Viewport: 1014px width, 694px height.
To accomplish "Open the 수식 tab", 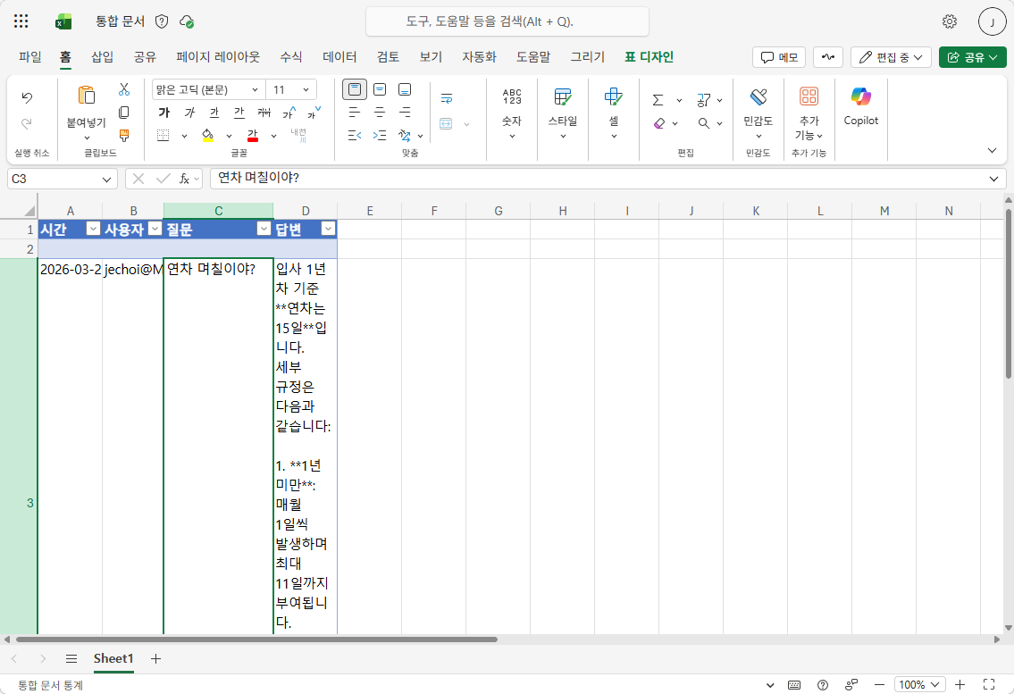I will point(291,57).
